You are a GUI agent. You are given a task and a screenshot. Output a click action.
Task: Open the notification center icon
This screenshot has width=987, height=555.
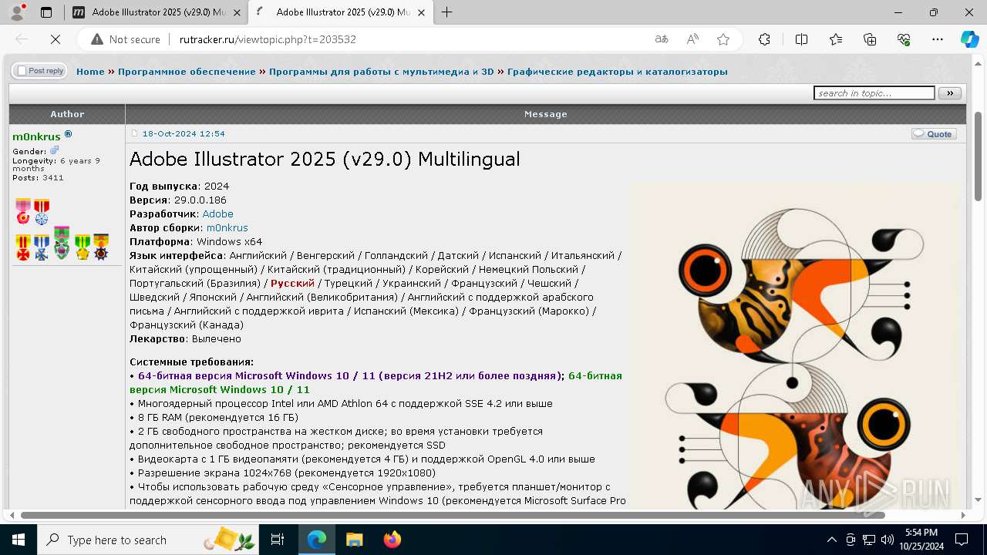pos(962,540)
